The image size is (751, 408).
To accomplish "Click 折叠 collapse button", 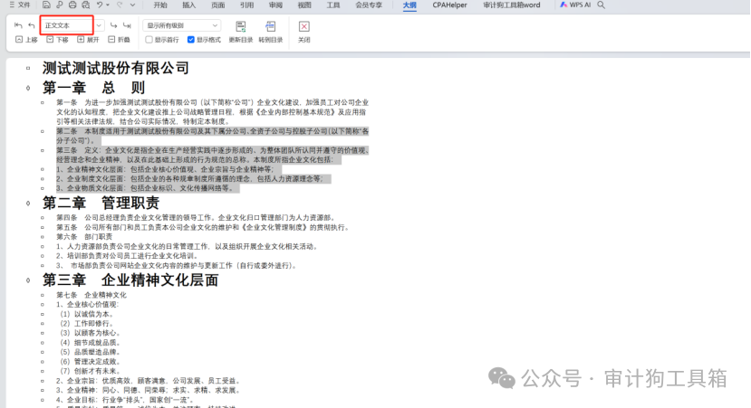I will 119,40.
